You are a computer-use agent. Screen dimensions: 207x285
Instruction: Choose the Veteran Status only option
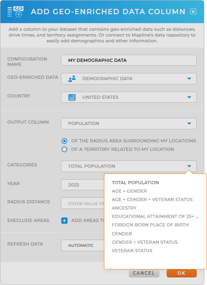[132, 251]
